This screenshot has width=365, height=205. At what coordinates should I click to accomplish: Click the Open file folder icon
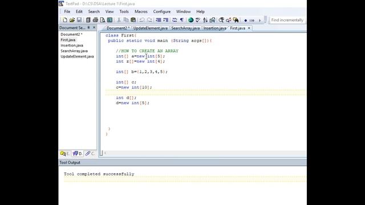(72, 20)
